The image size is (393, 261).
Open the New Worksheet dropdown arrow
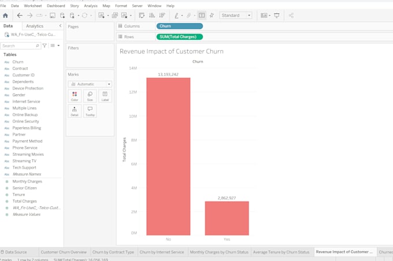tap(108, 16)
